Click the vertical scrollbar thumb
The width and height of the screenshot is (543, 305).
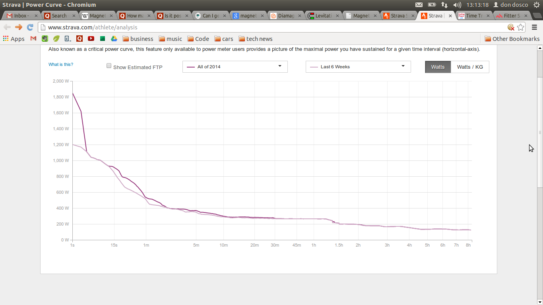[x=540, y=132]
